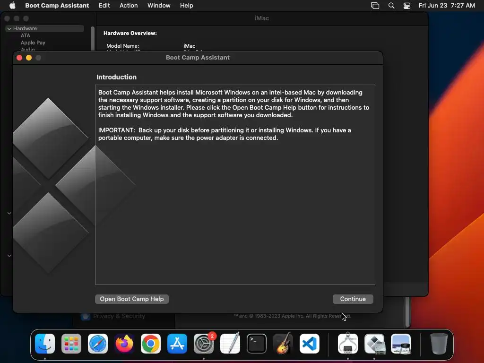Open the Help menu

point(187,5)
